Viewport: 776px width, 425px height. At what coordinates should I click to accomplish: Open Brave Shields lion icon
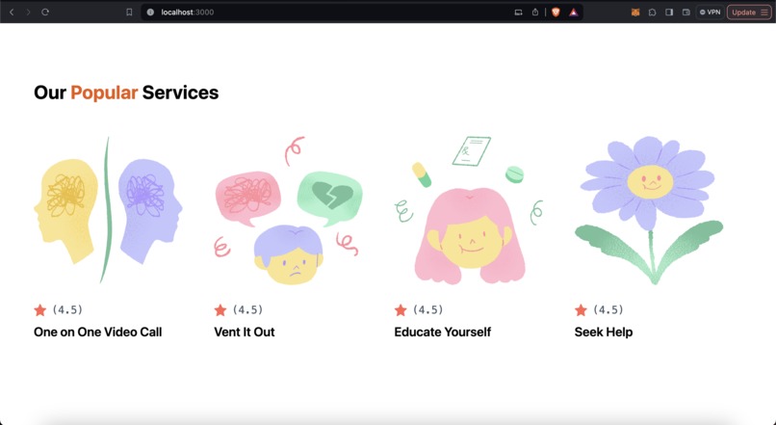pyautogui.click(x=556, y=12)
